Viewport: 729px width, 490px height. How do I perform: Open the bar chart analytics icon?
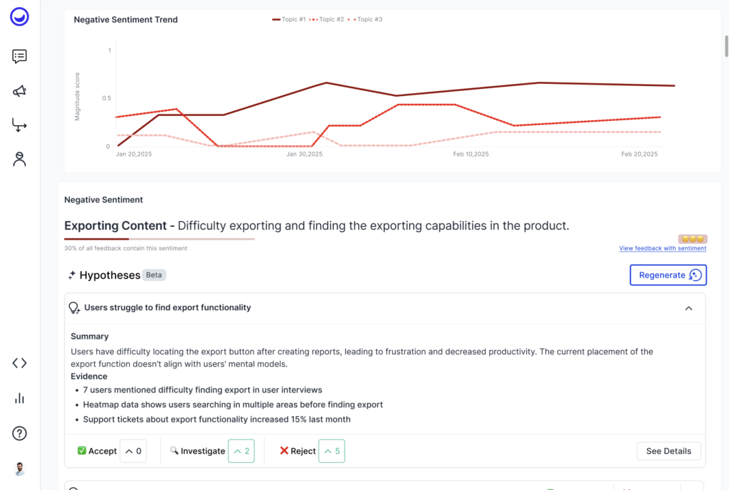(20, 398)
